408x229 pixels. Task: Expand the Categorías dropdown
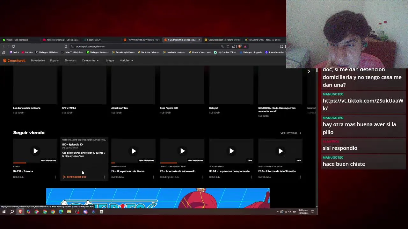[x=90, y=60]
